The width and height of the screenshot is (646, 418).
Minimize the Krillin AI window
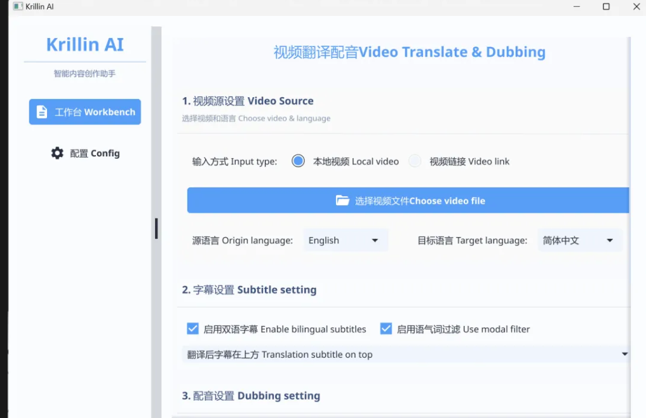[577, 6]
